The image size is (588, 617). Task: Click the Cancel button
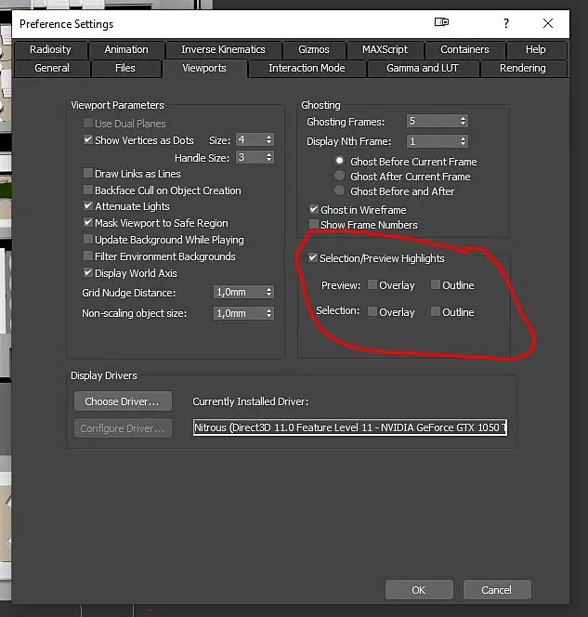[x=497, y=589]
